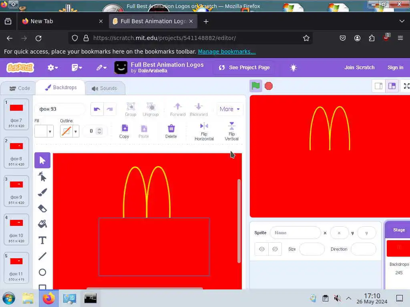Select the Line tool

(x=42, y=256)
